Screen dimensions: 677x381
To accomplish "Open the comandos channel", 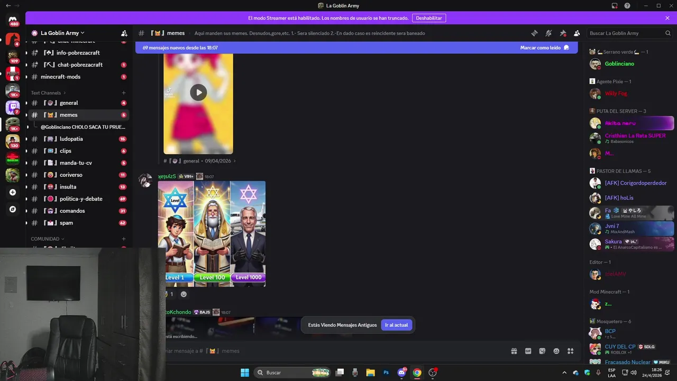I will [x=78, y=211].
